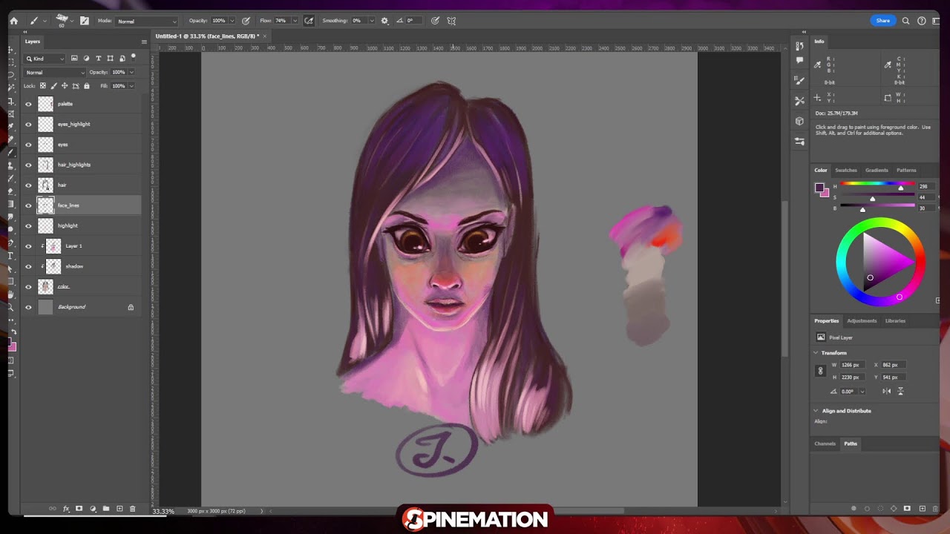This screenshot has height=534, width=950.
Task: Switch to the Channels tab
Action: tap(825, 444)
